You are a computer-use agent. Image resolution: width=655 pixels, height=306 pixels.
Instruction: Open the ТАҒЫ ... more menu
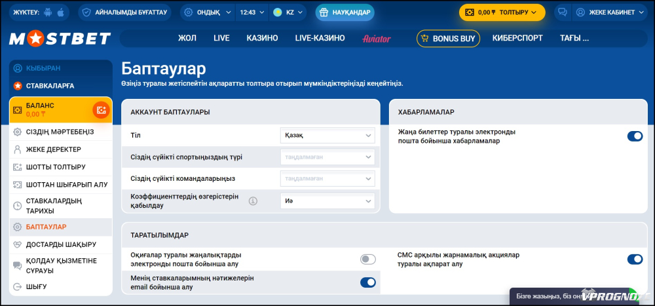click(x=574, y=39)
